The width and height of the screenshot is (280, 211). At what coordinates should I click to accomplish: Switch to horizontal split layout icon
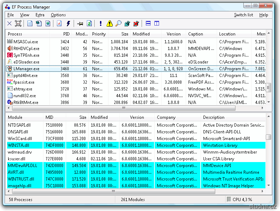[x=148, y=24]
